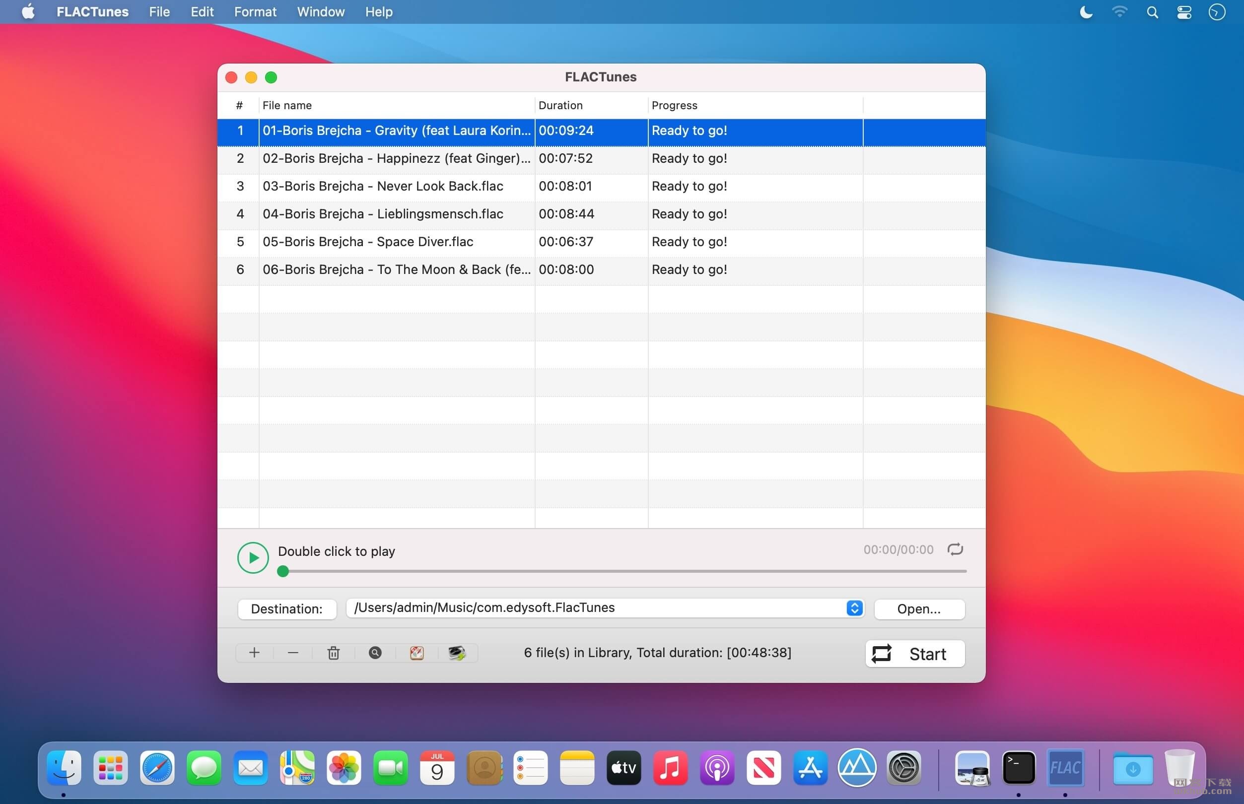
Task: Open Photos from the Dock
Action: 344,767
